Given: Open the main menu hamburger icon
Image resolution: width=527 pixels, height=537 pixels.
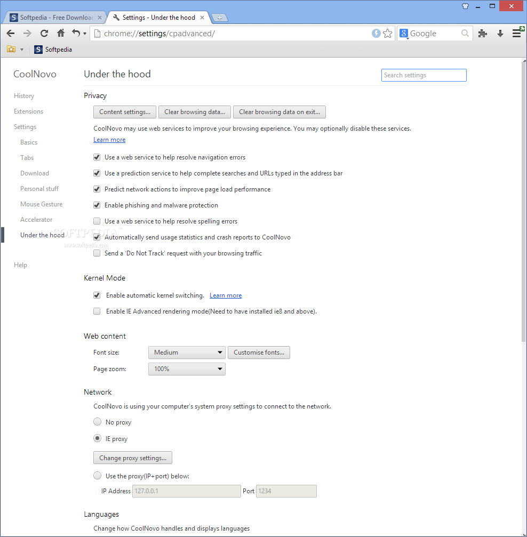Looking at the screenshot, I should (x=517, y=33).
